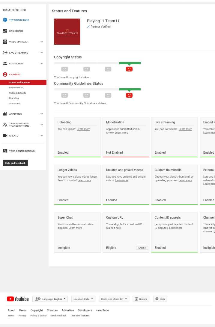Image resolution: width=215 pixels, height=327 pixels.
Task: Open Monetization under Channel
Action: coord(16,87)
